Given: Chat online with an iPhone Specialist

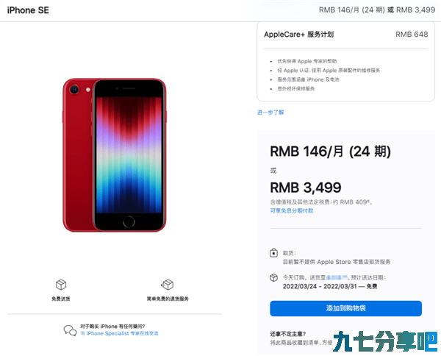Looking at the screenshot, I should coord(120,333).
